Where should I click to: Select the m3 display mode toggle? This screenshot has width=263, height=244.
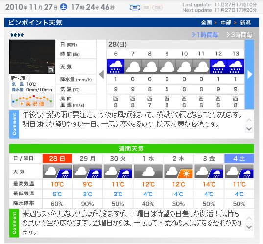[x=157, y=7]
